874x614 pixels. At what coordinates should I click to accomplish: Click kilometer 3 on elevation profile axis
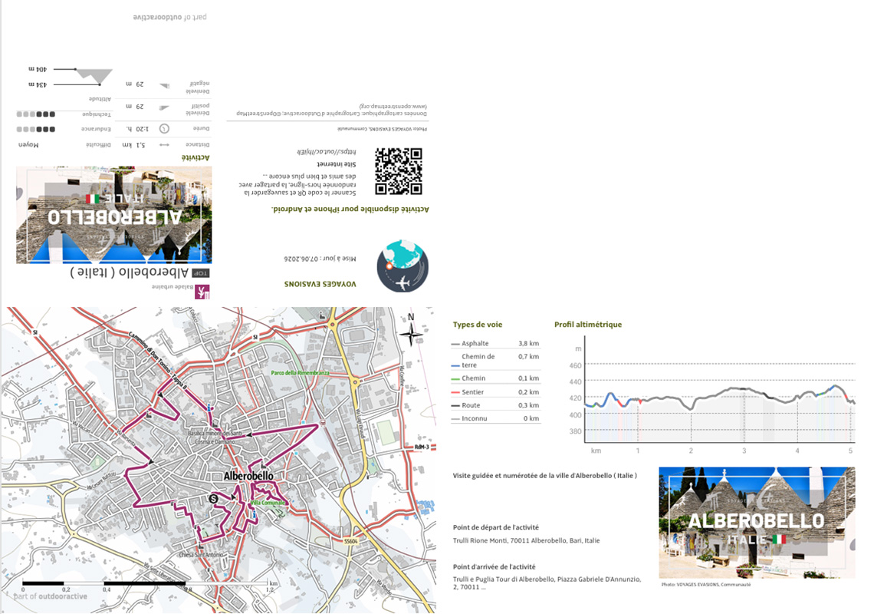click(744, 451)
